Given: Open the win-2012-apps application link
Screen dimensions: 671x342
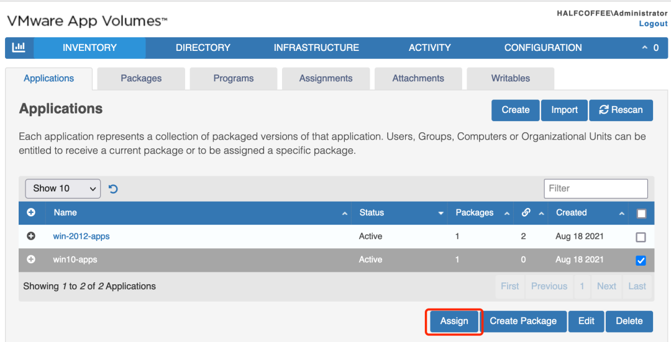Looking at the screenshot, I should [x=81, y=236].
